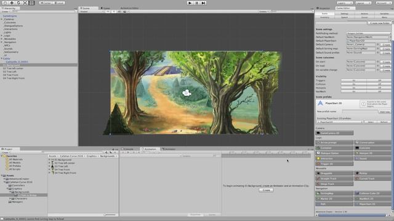
Task: Toggle the Center pivot mode button
Action: (46, 2)
